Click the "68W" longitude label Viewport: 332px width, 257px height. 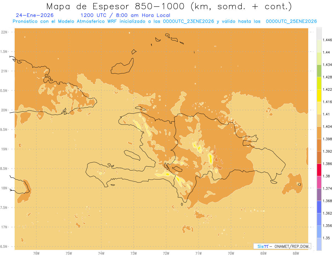click(296, 253)
